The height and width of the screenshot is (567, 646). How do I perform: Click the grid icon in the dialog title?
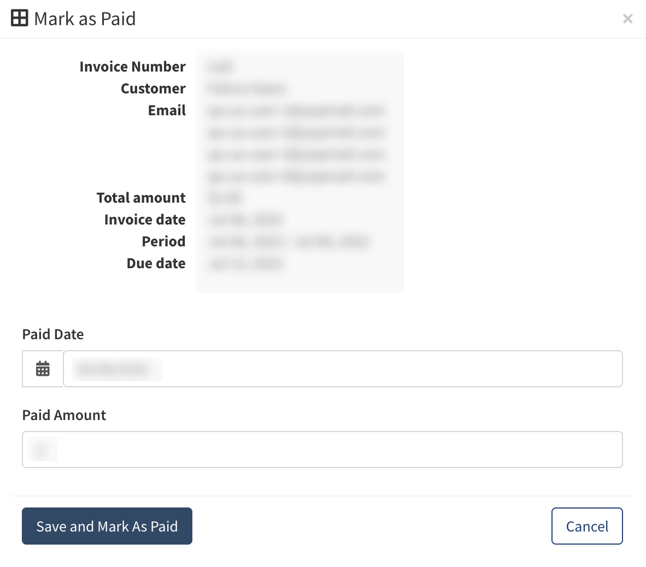pos(20,18)
